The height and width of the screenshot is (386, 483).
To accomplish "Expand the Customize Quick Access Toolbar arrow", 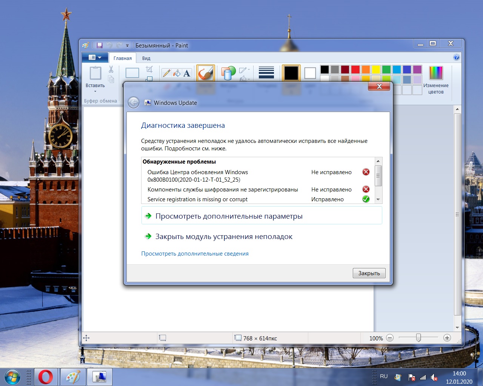I will click(x=127, y=46).
